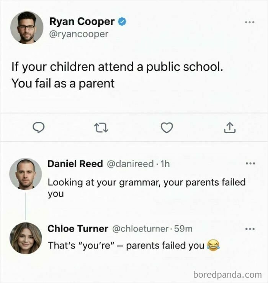
Task: Click the @chloeturner handle
Action: pos(140,229)
